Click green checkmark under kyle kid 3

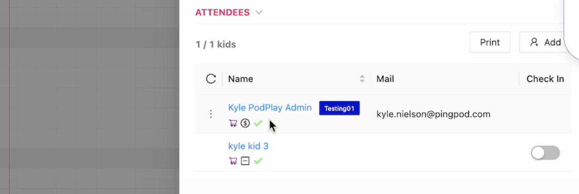[x=258, y=161]
